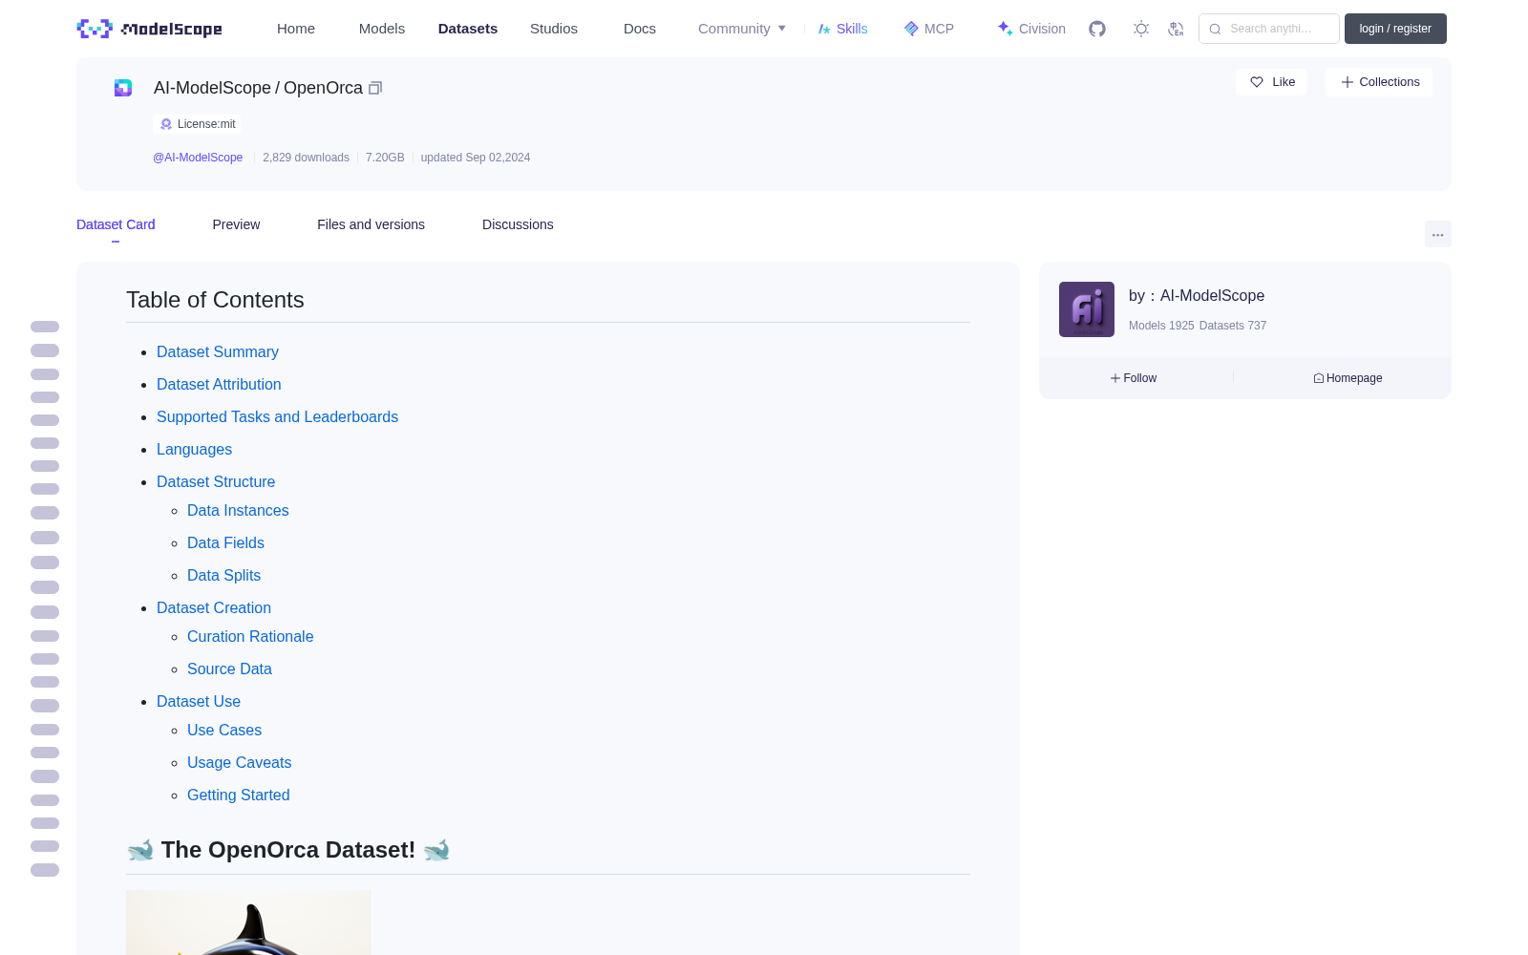Open the Models navigation item

(382, 29)
